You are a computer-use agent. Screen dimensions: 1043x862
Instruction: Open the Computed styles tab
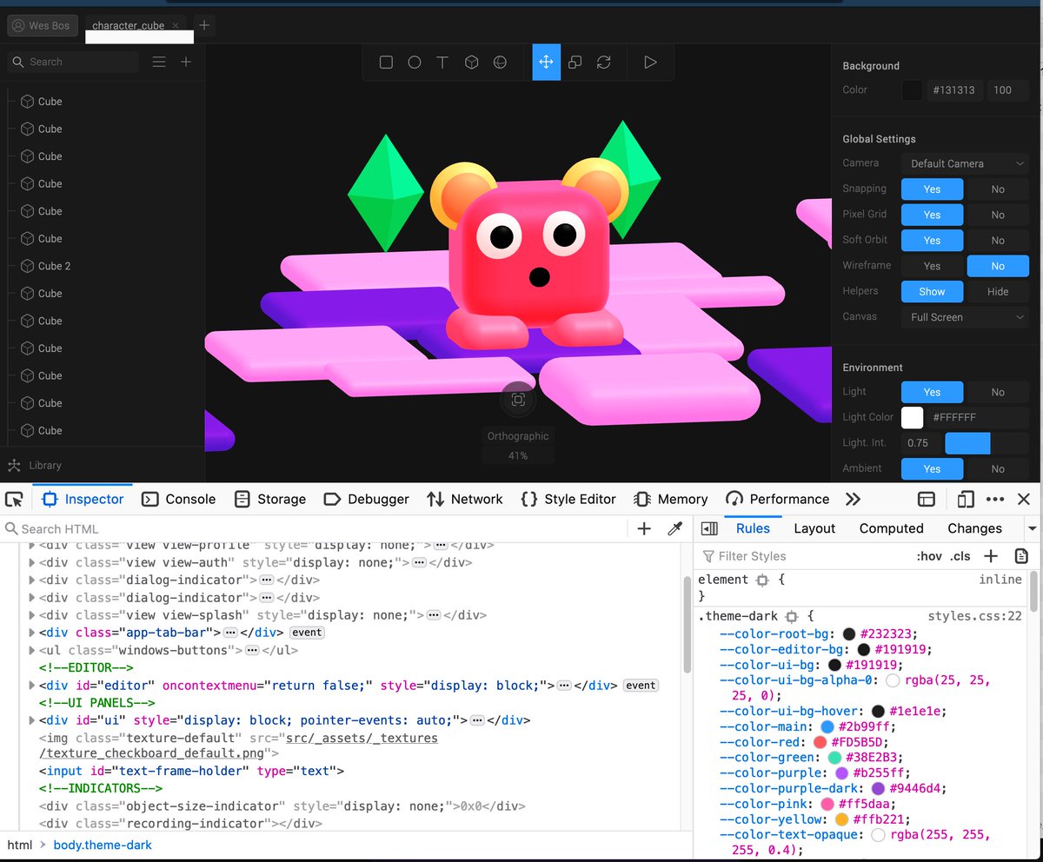pyautogui.click(x=891, y=527)
